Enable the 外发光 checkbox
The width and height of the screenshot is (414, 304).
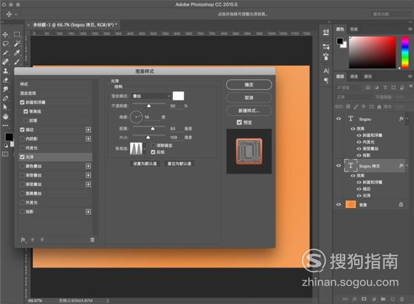tap(22, 202)
